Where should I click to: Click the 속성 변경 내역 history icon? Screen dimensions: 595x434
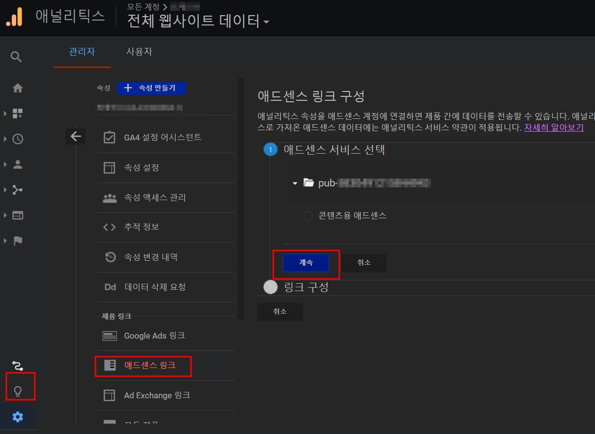click(x=111, y=257)
